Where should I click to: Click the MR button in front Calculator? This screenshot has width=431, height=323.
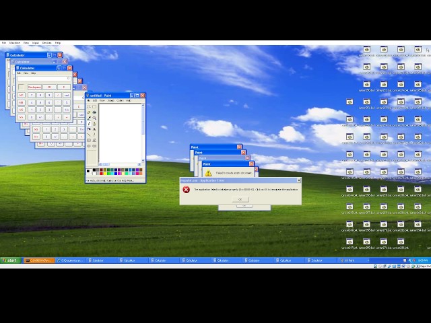tap(22, 103)
